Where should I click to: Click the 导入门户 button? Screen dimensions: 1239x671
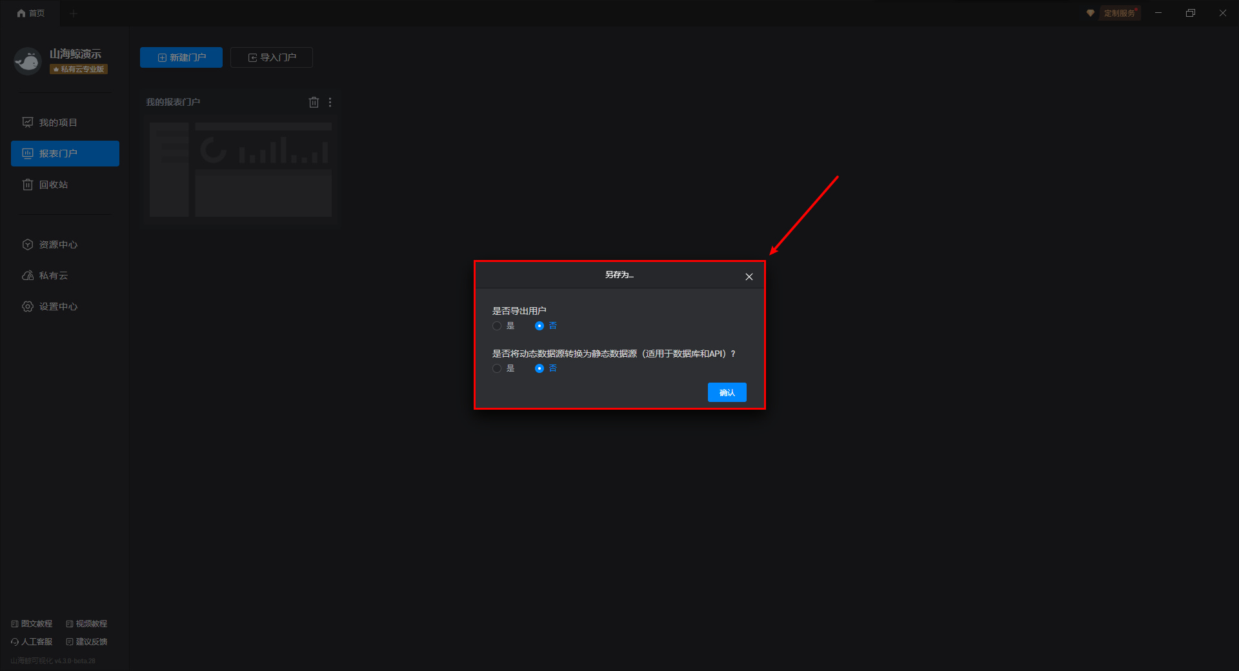coord(272,57)
